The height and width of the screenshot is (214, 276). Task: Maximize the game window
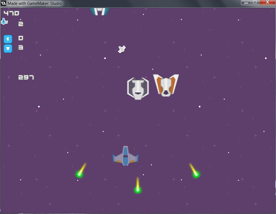click(x=255, y=2)
